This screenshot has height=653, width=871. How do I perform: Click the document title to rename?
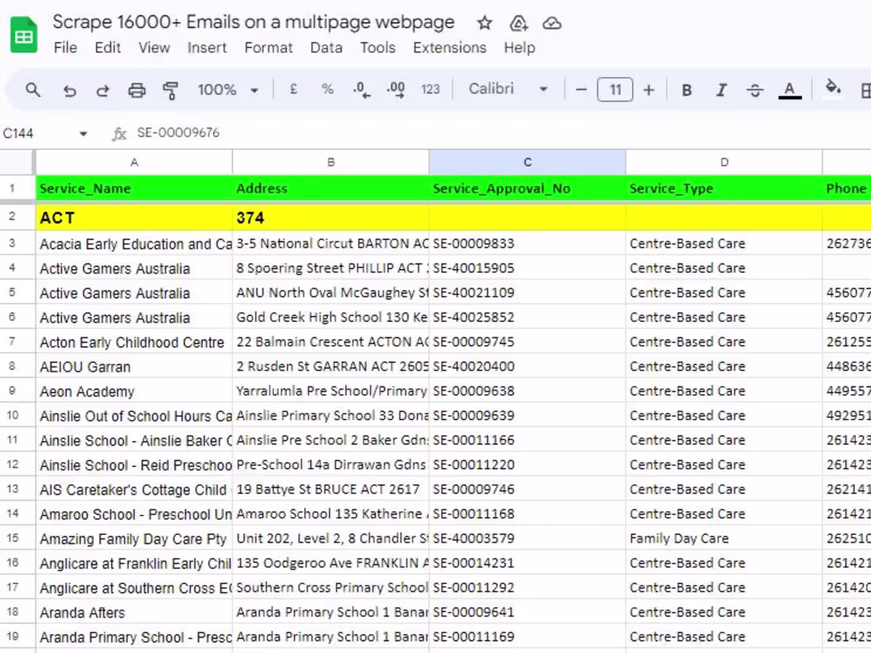(253, 22)
